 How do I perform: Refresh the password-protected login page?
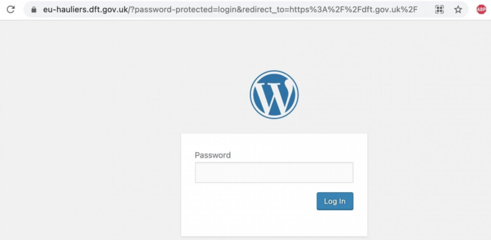click(10, 9)
